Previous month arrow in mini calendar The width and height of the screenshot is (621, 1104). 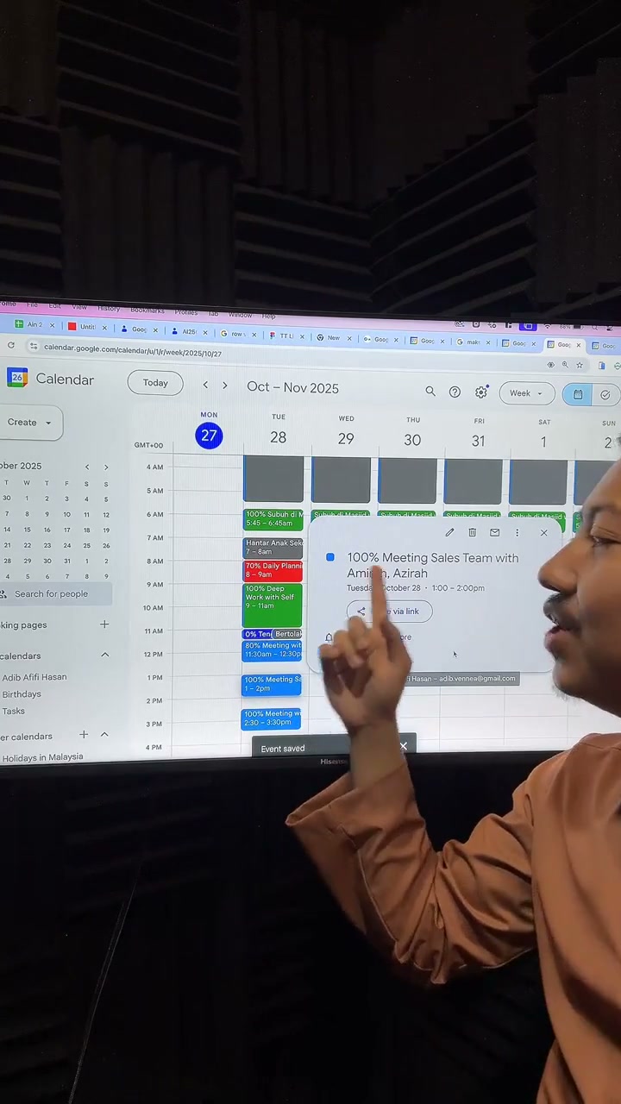86,467
